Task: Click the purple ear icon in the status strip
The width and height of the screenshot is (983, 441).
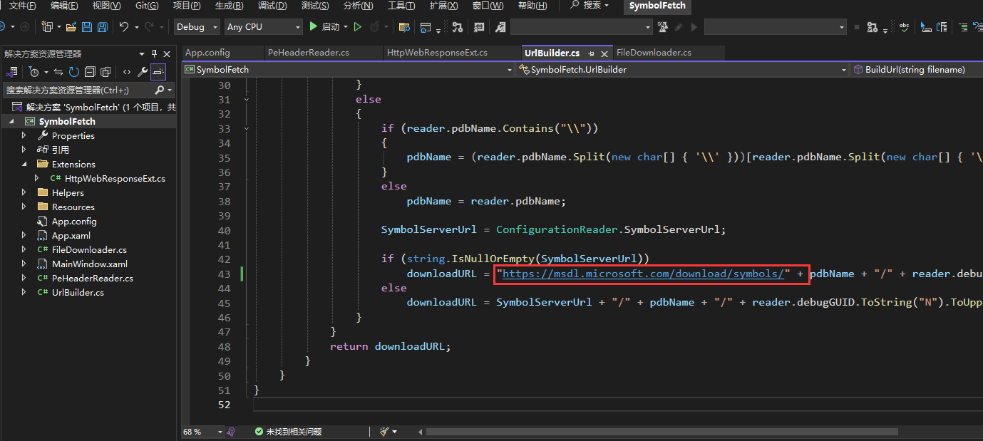Action: [231, 432]
